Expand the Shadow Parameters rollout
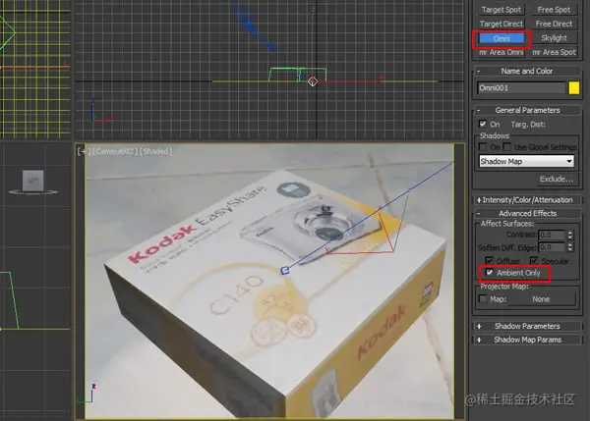Screen dimensions: 590x421 [x=527, y=326]
